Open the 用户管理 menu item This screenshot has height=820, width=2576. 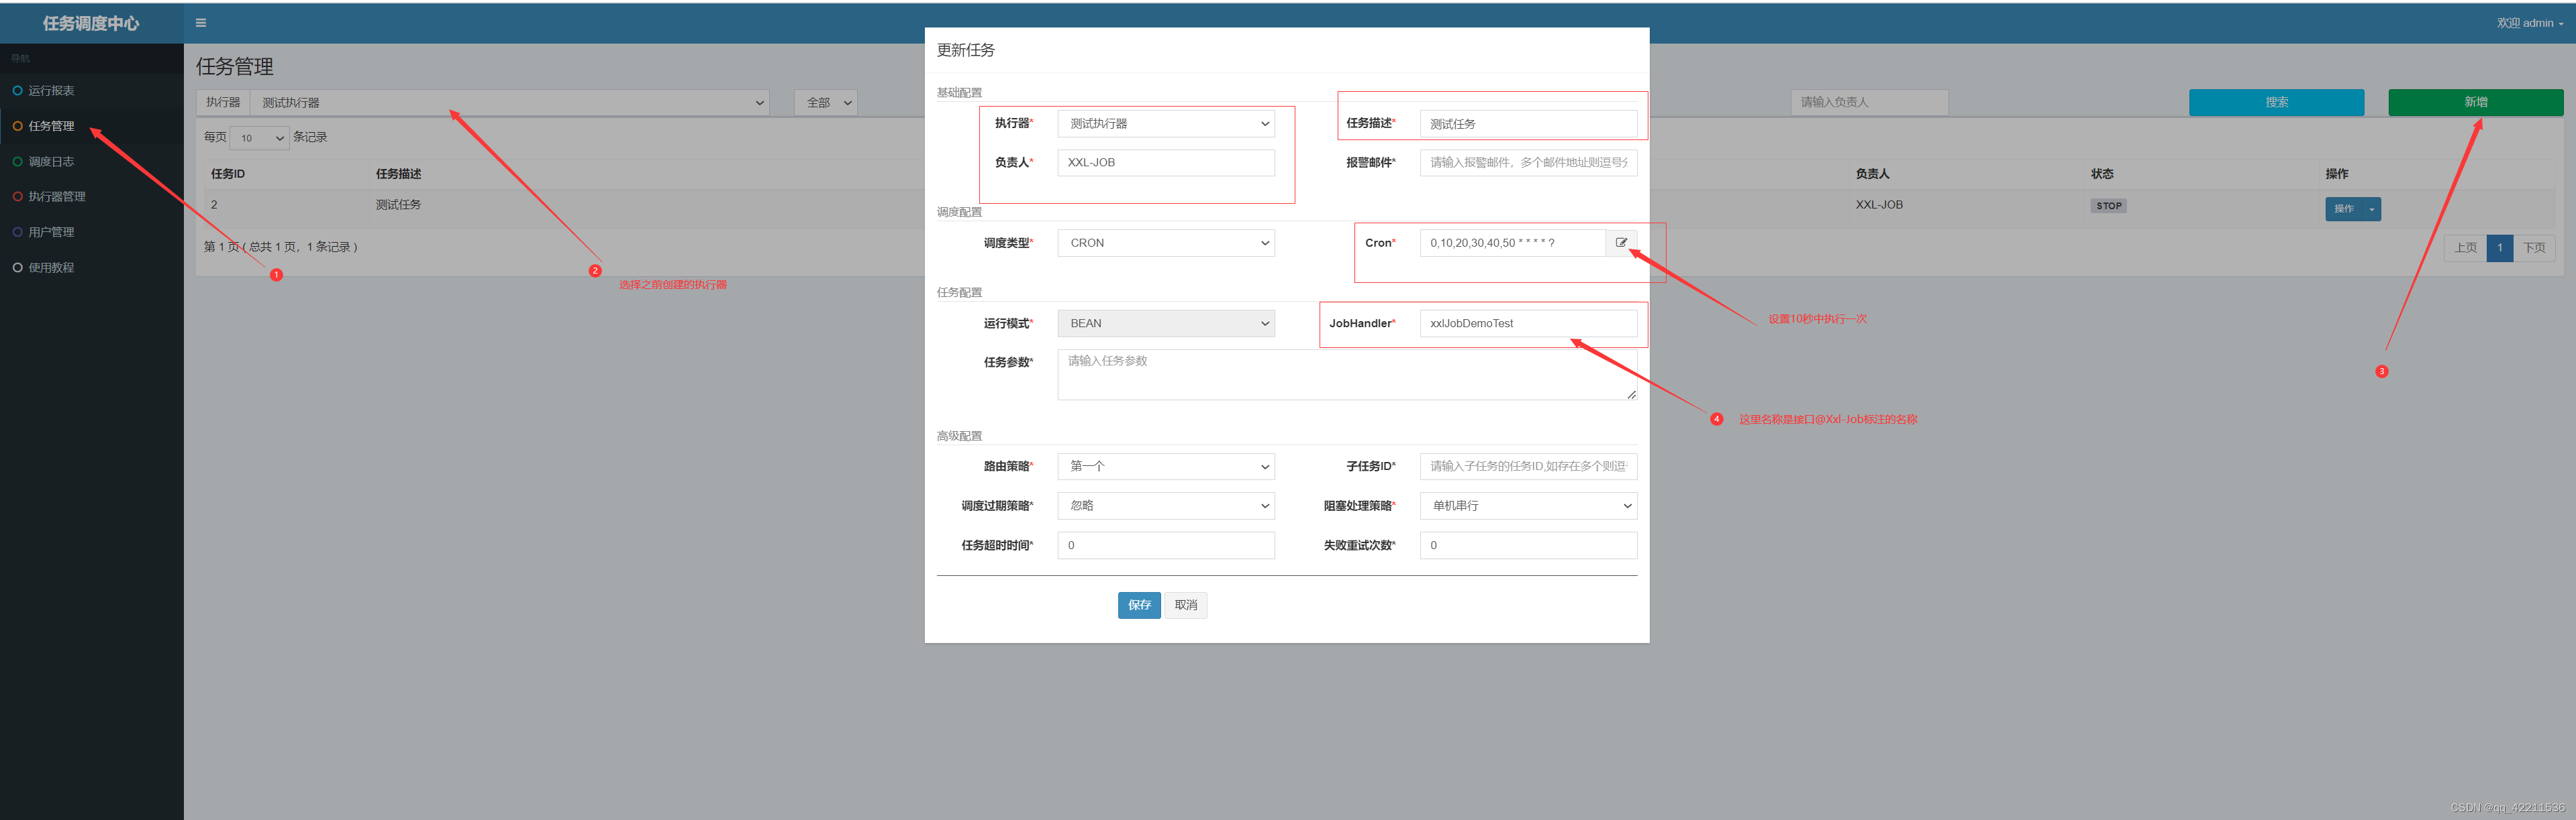(92, 232)
